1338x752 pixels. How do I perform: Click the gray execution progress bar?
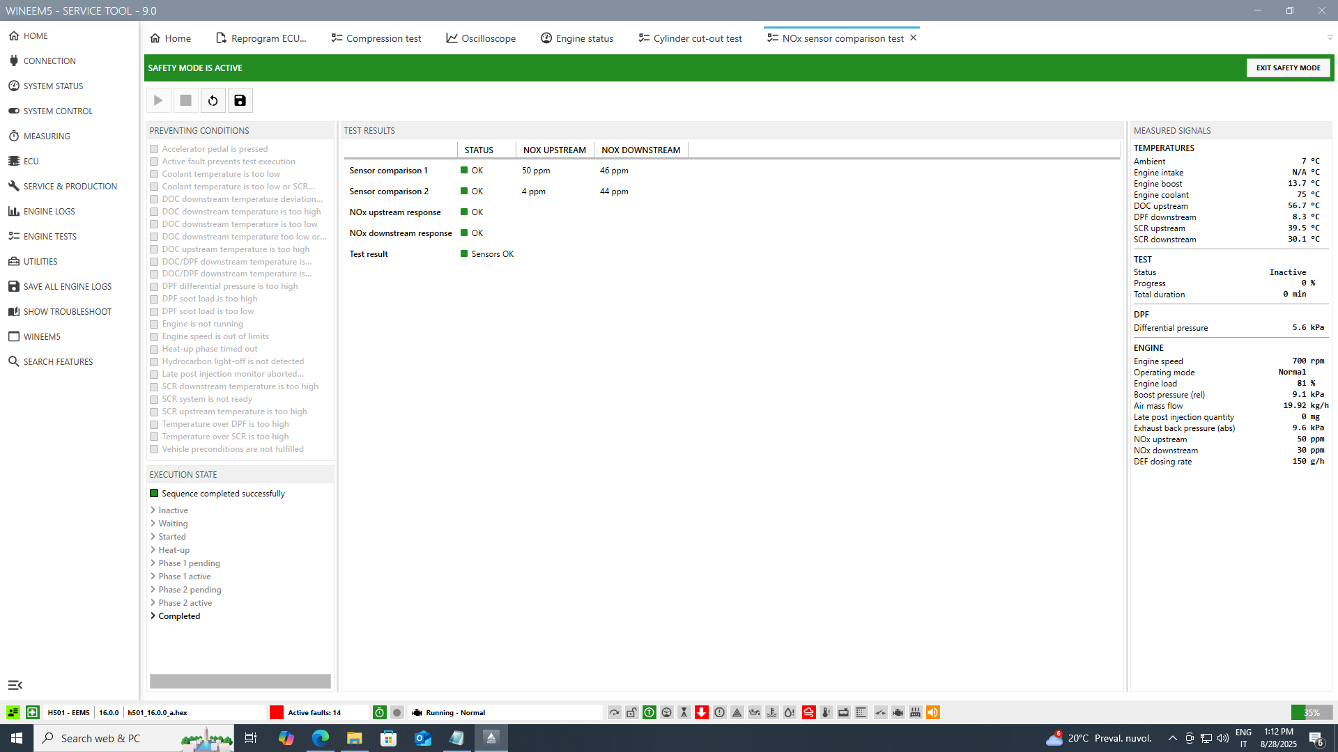[240, 681]
